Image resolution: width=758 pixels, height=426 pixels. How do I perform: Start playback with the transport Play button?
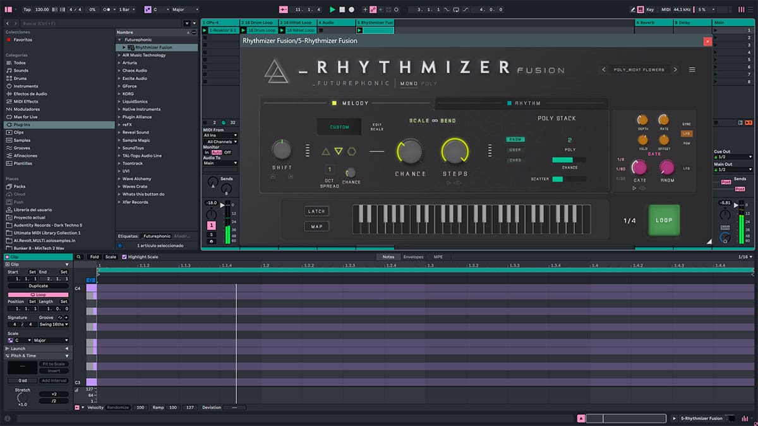click(x=332, y=9)
